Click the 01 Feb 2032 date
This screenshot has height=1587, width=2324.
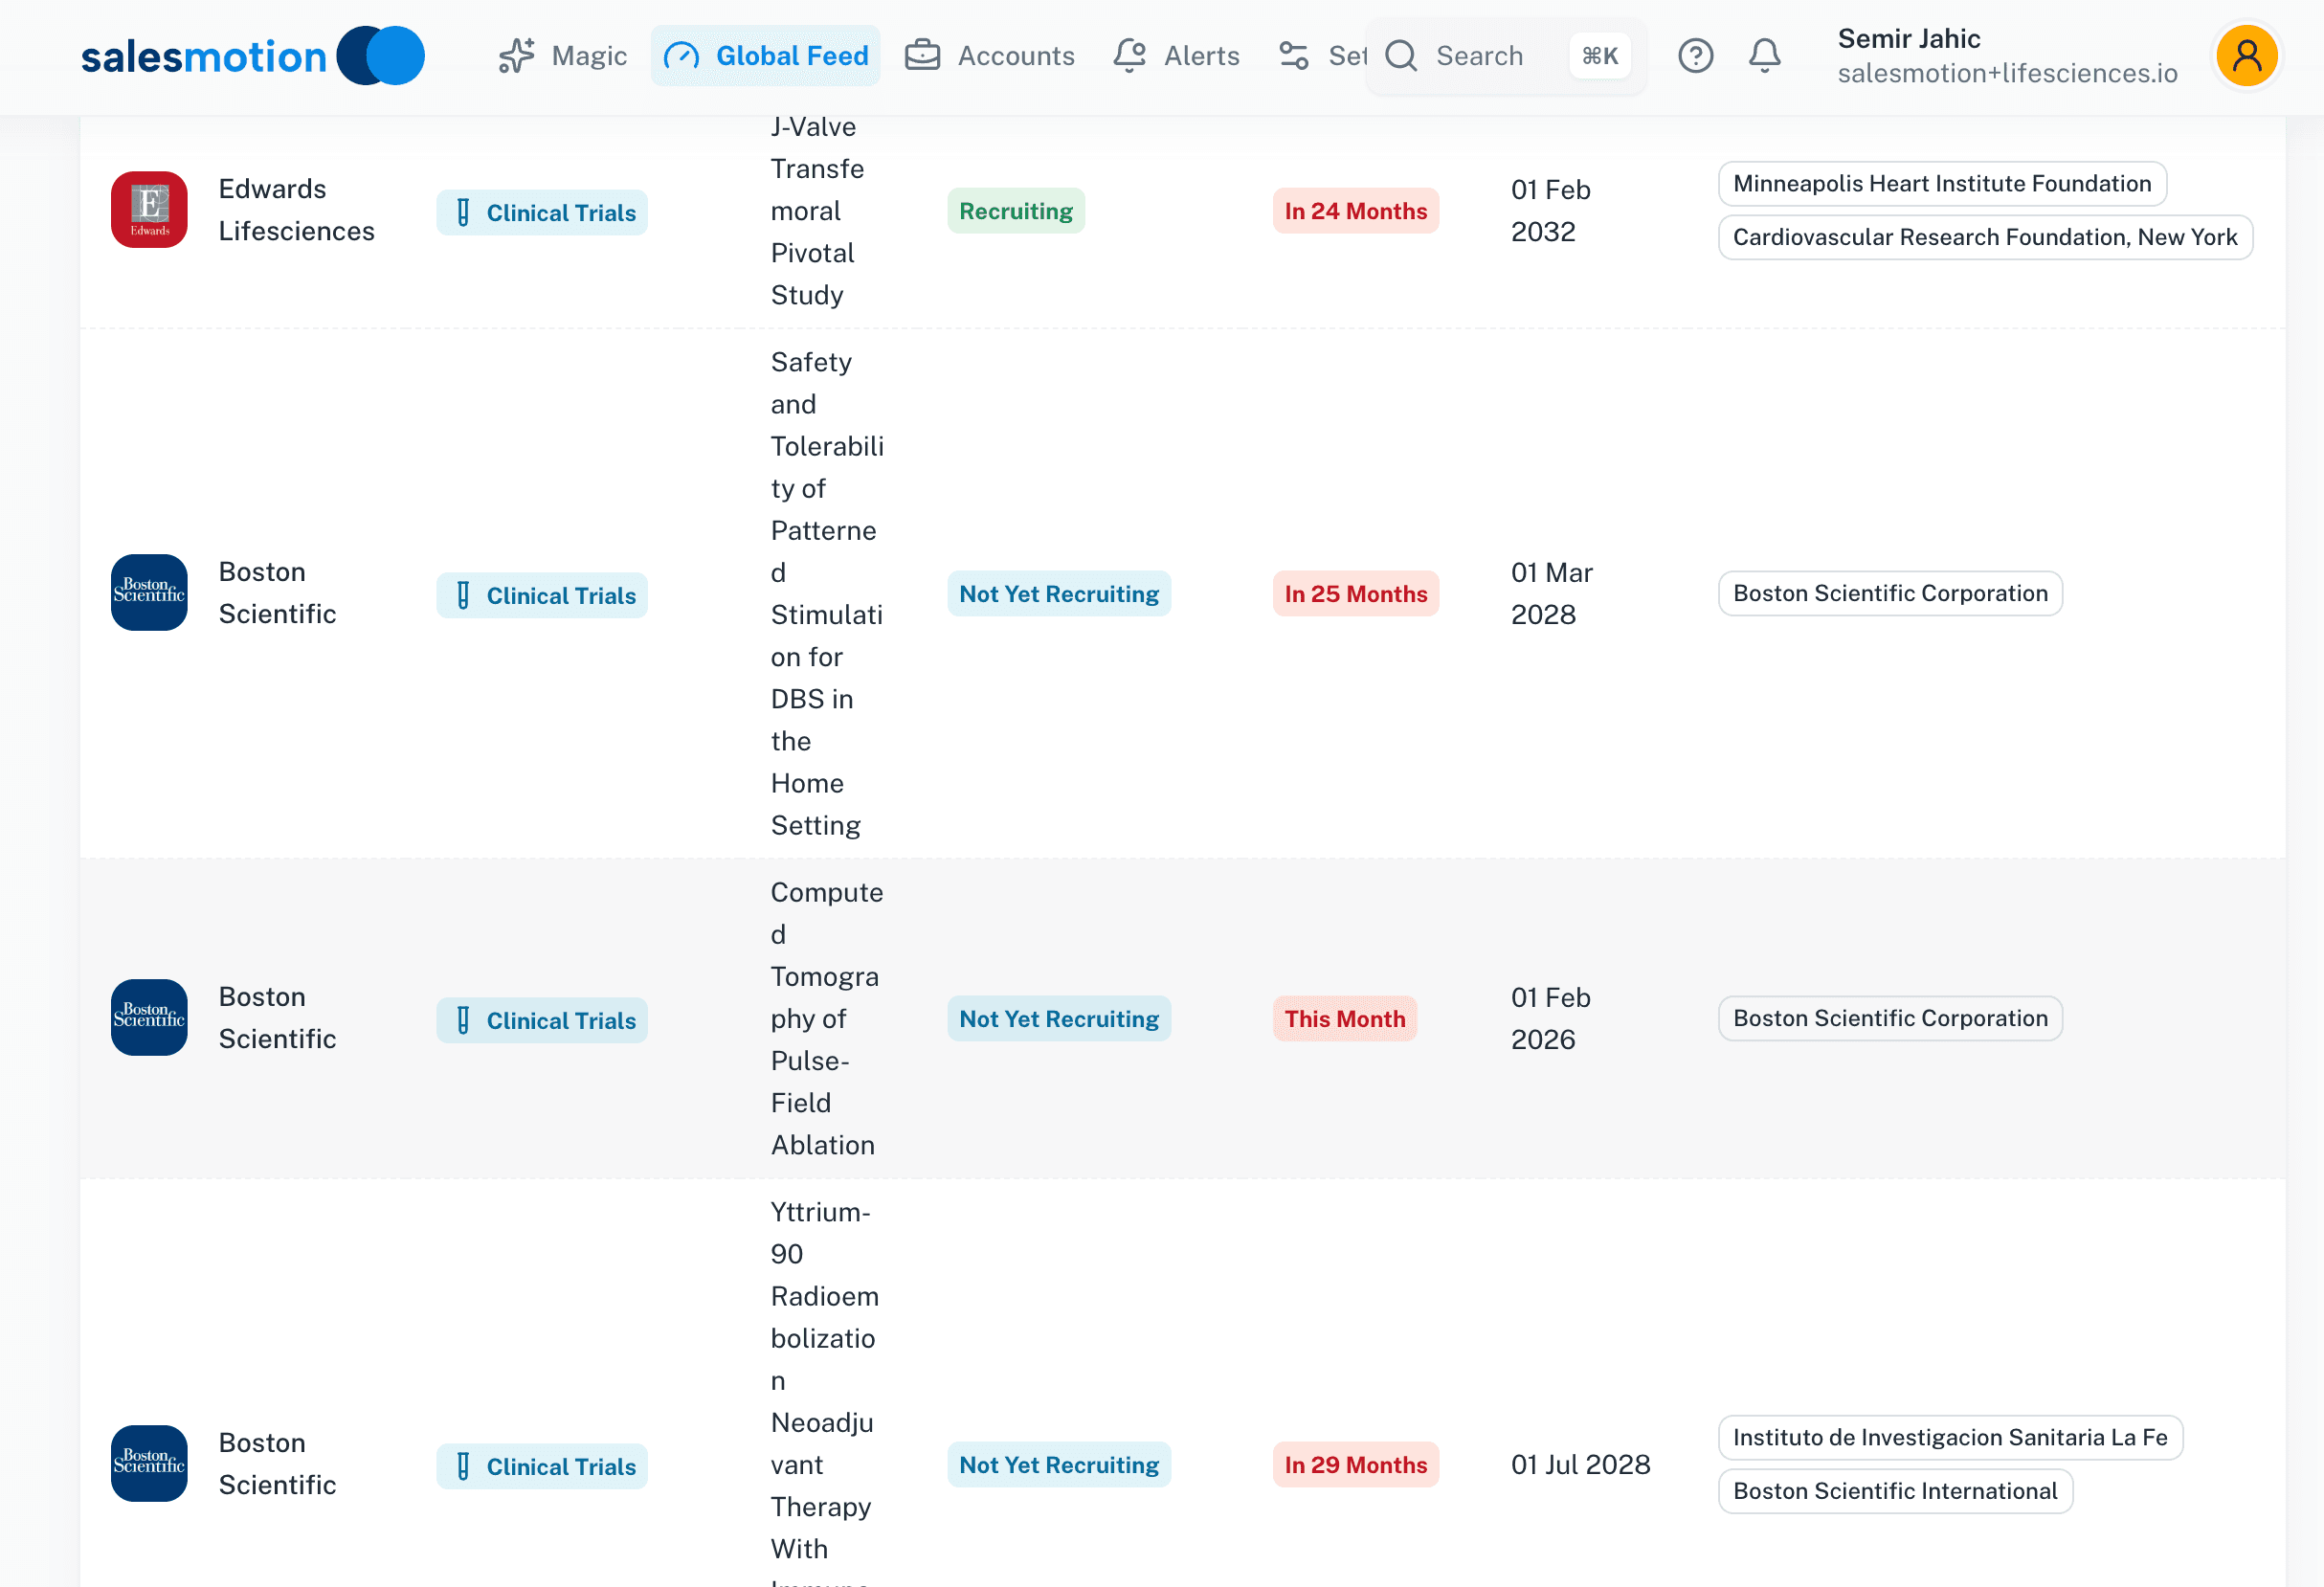[1550, 211]
